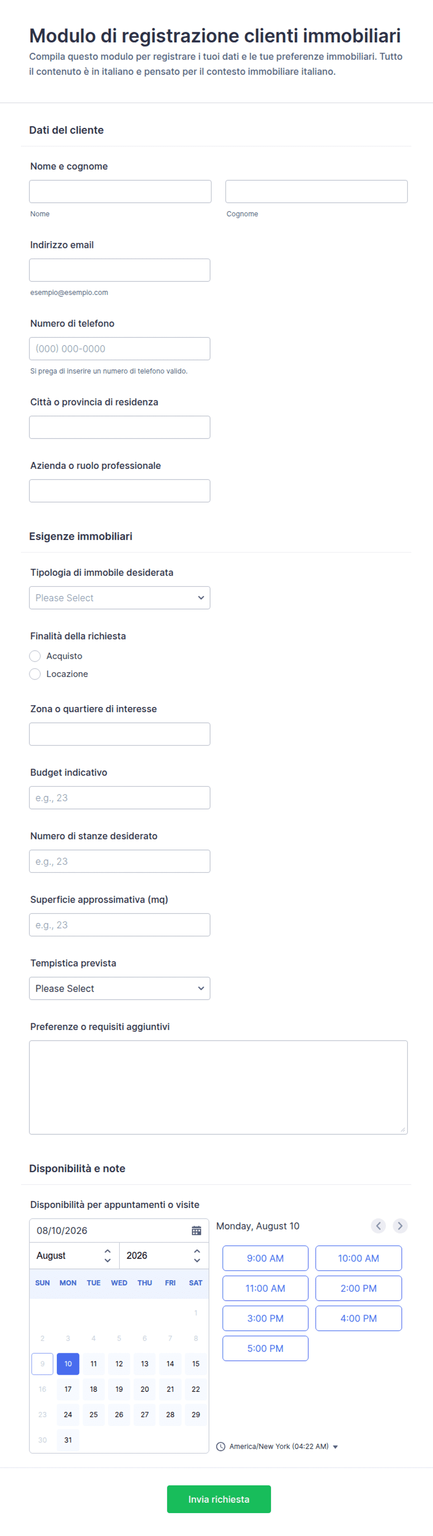This screenshot has width=433, height=1536.
Task: Open the year stepper arrows for 2026
Action: point(197,1255)
